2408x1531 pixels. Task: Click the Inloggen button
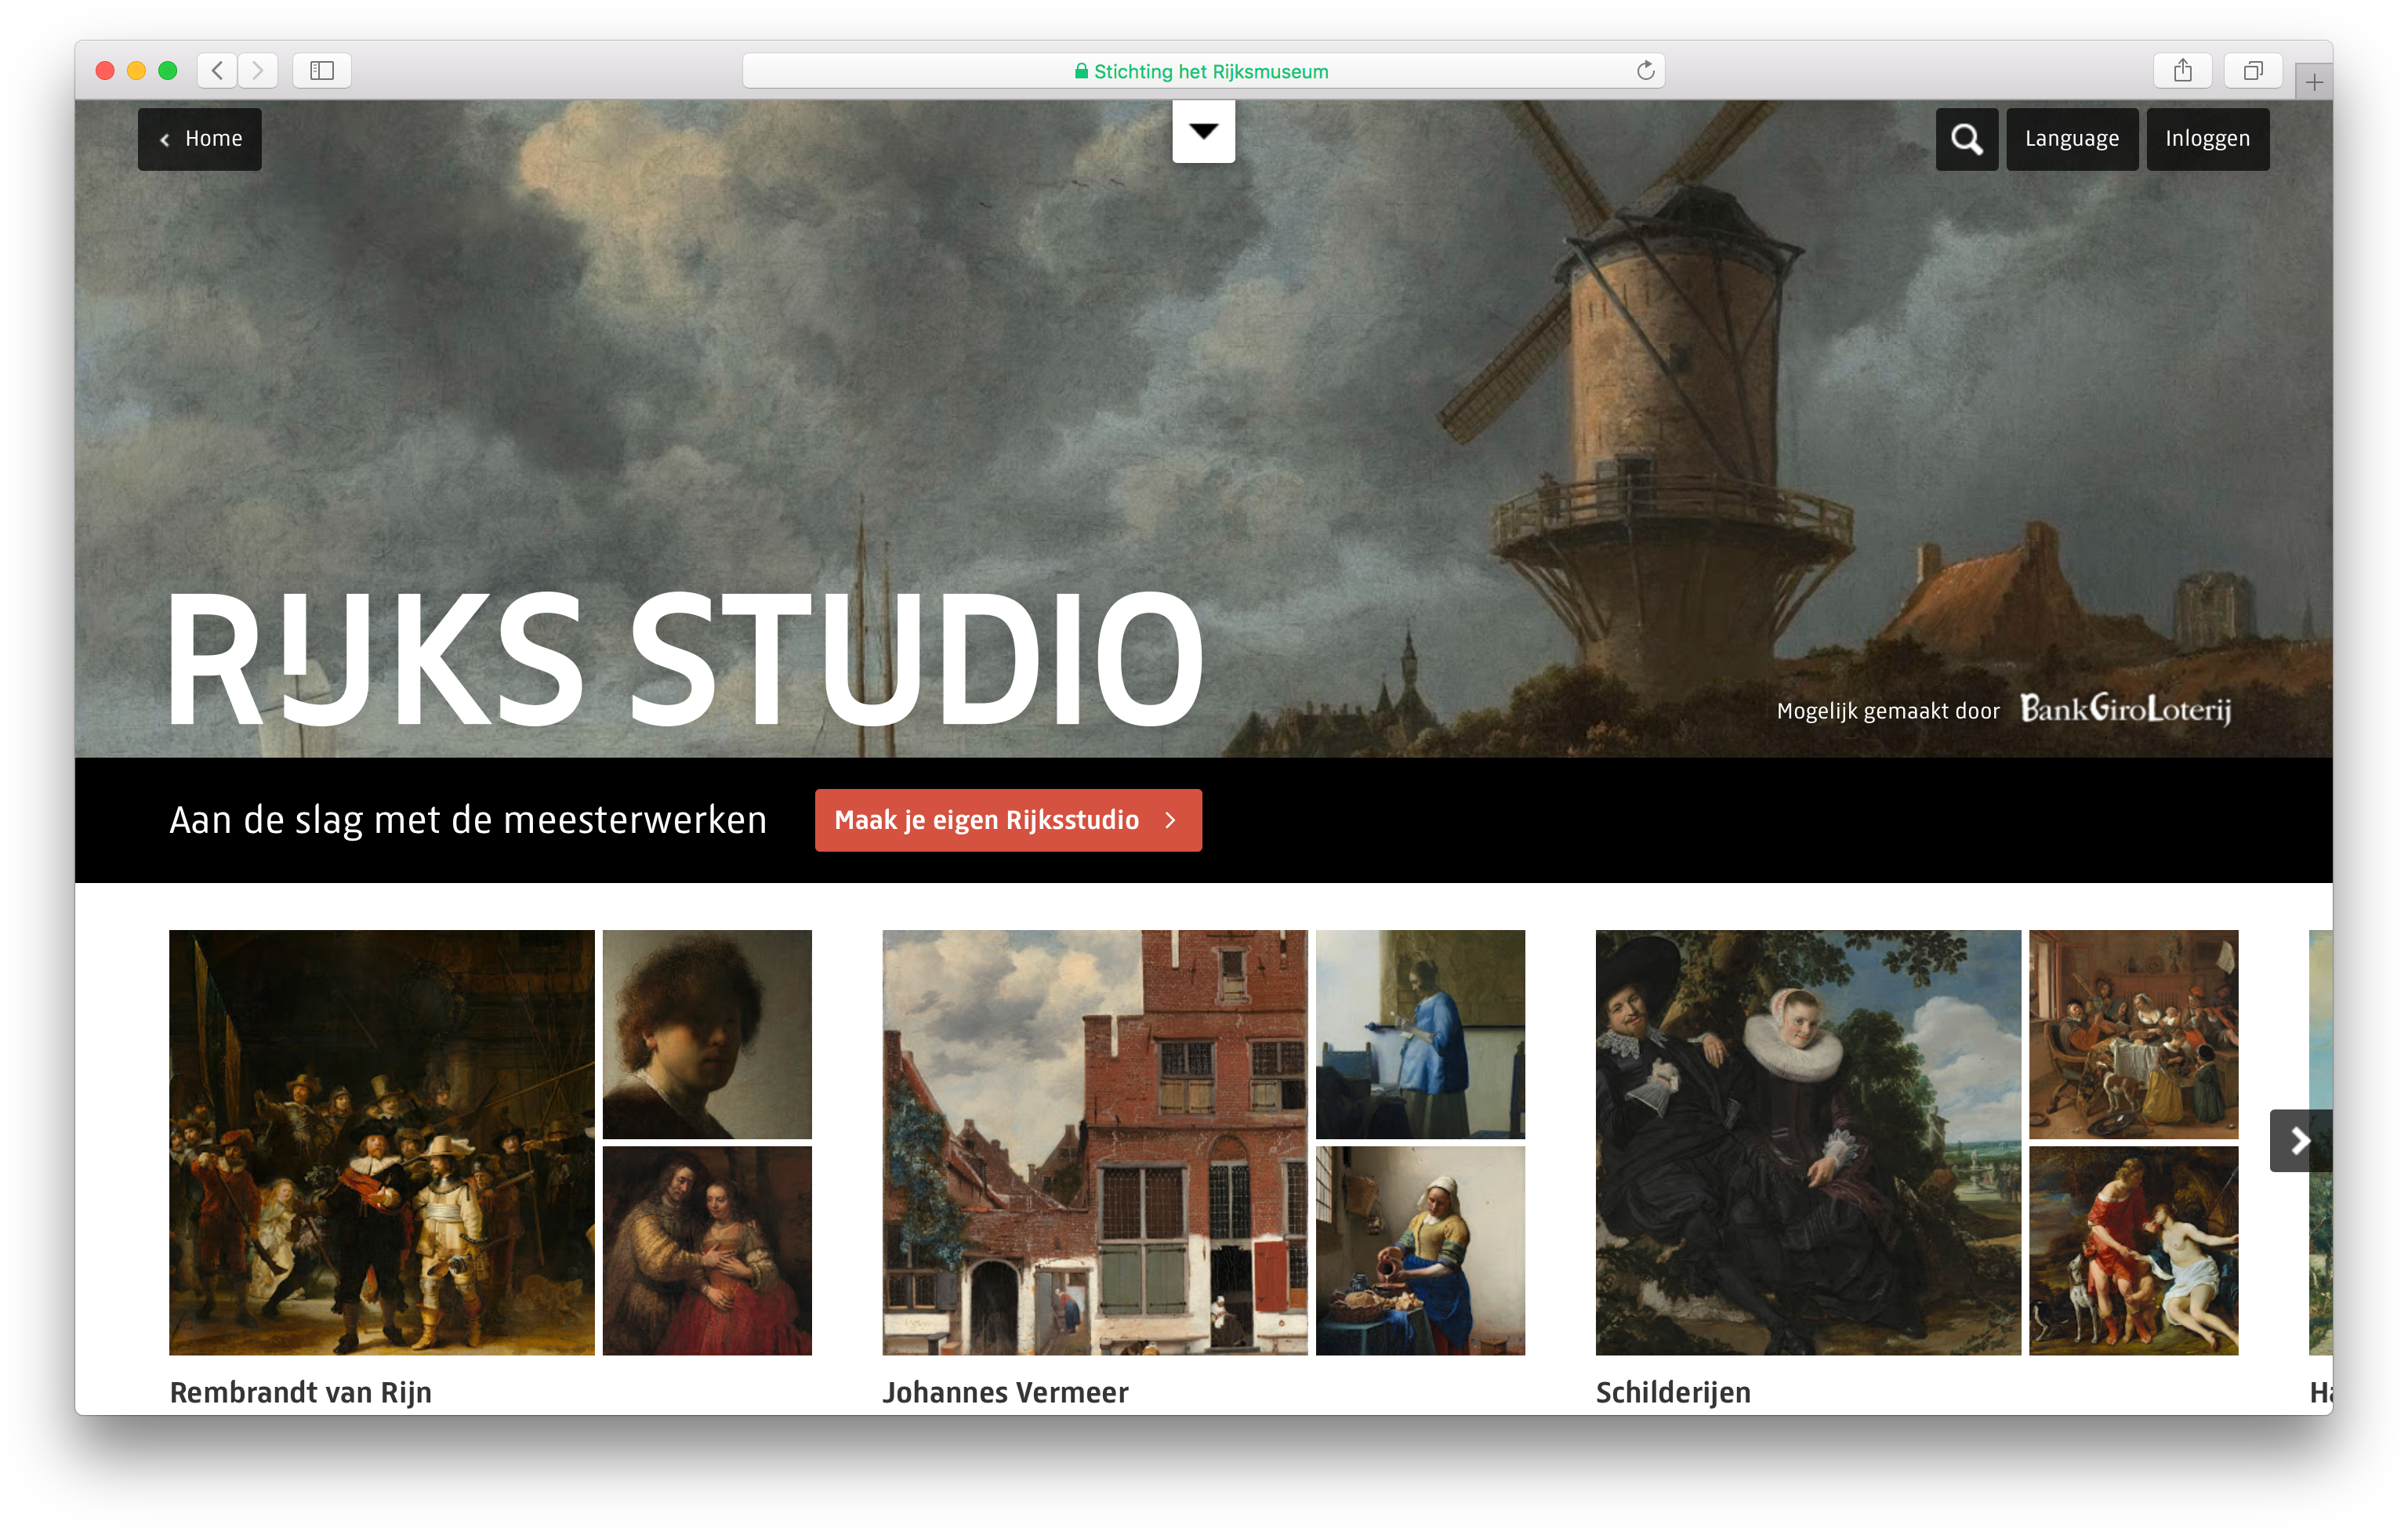click(x=2208, y=139)
